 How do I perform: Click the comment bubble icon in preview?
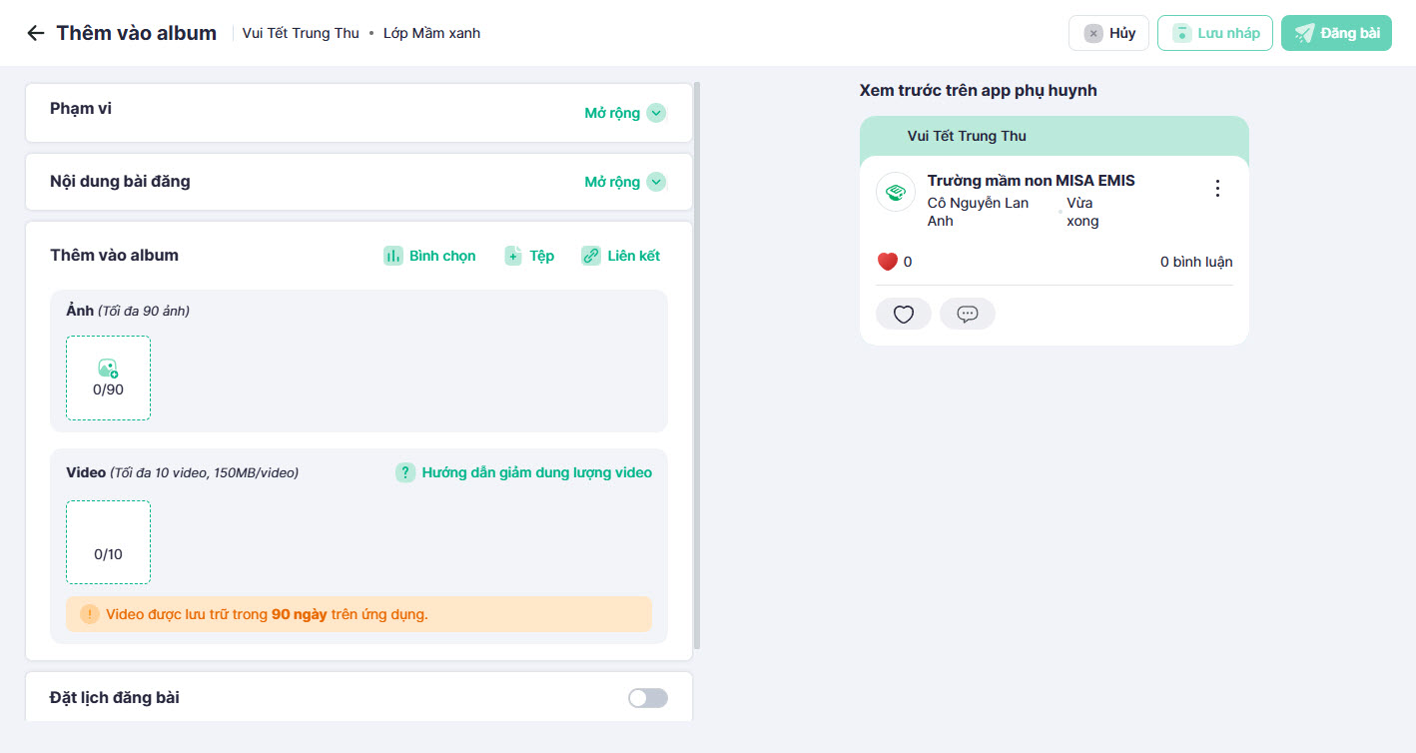click(x=968, y=315)
